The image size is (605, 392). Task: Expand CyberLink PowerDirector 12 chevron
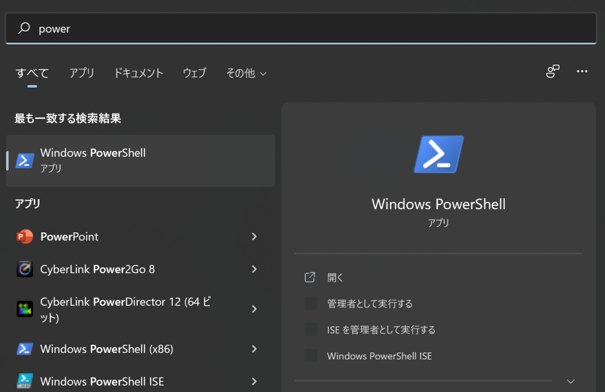click(254, 309)
